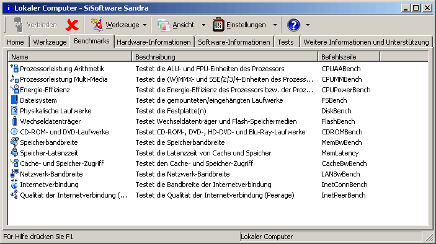Screen dimensions: 436x244
Task: Click the Prozessorleistung Multi-Media icon
Action: click(x=14, y=79)
